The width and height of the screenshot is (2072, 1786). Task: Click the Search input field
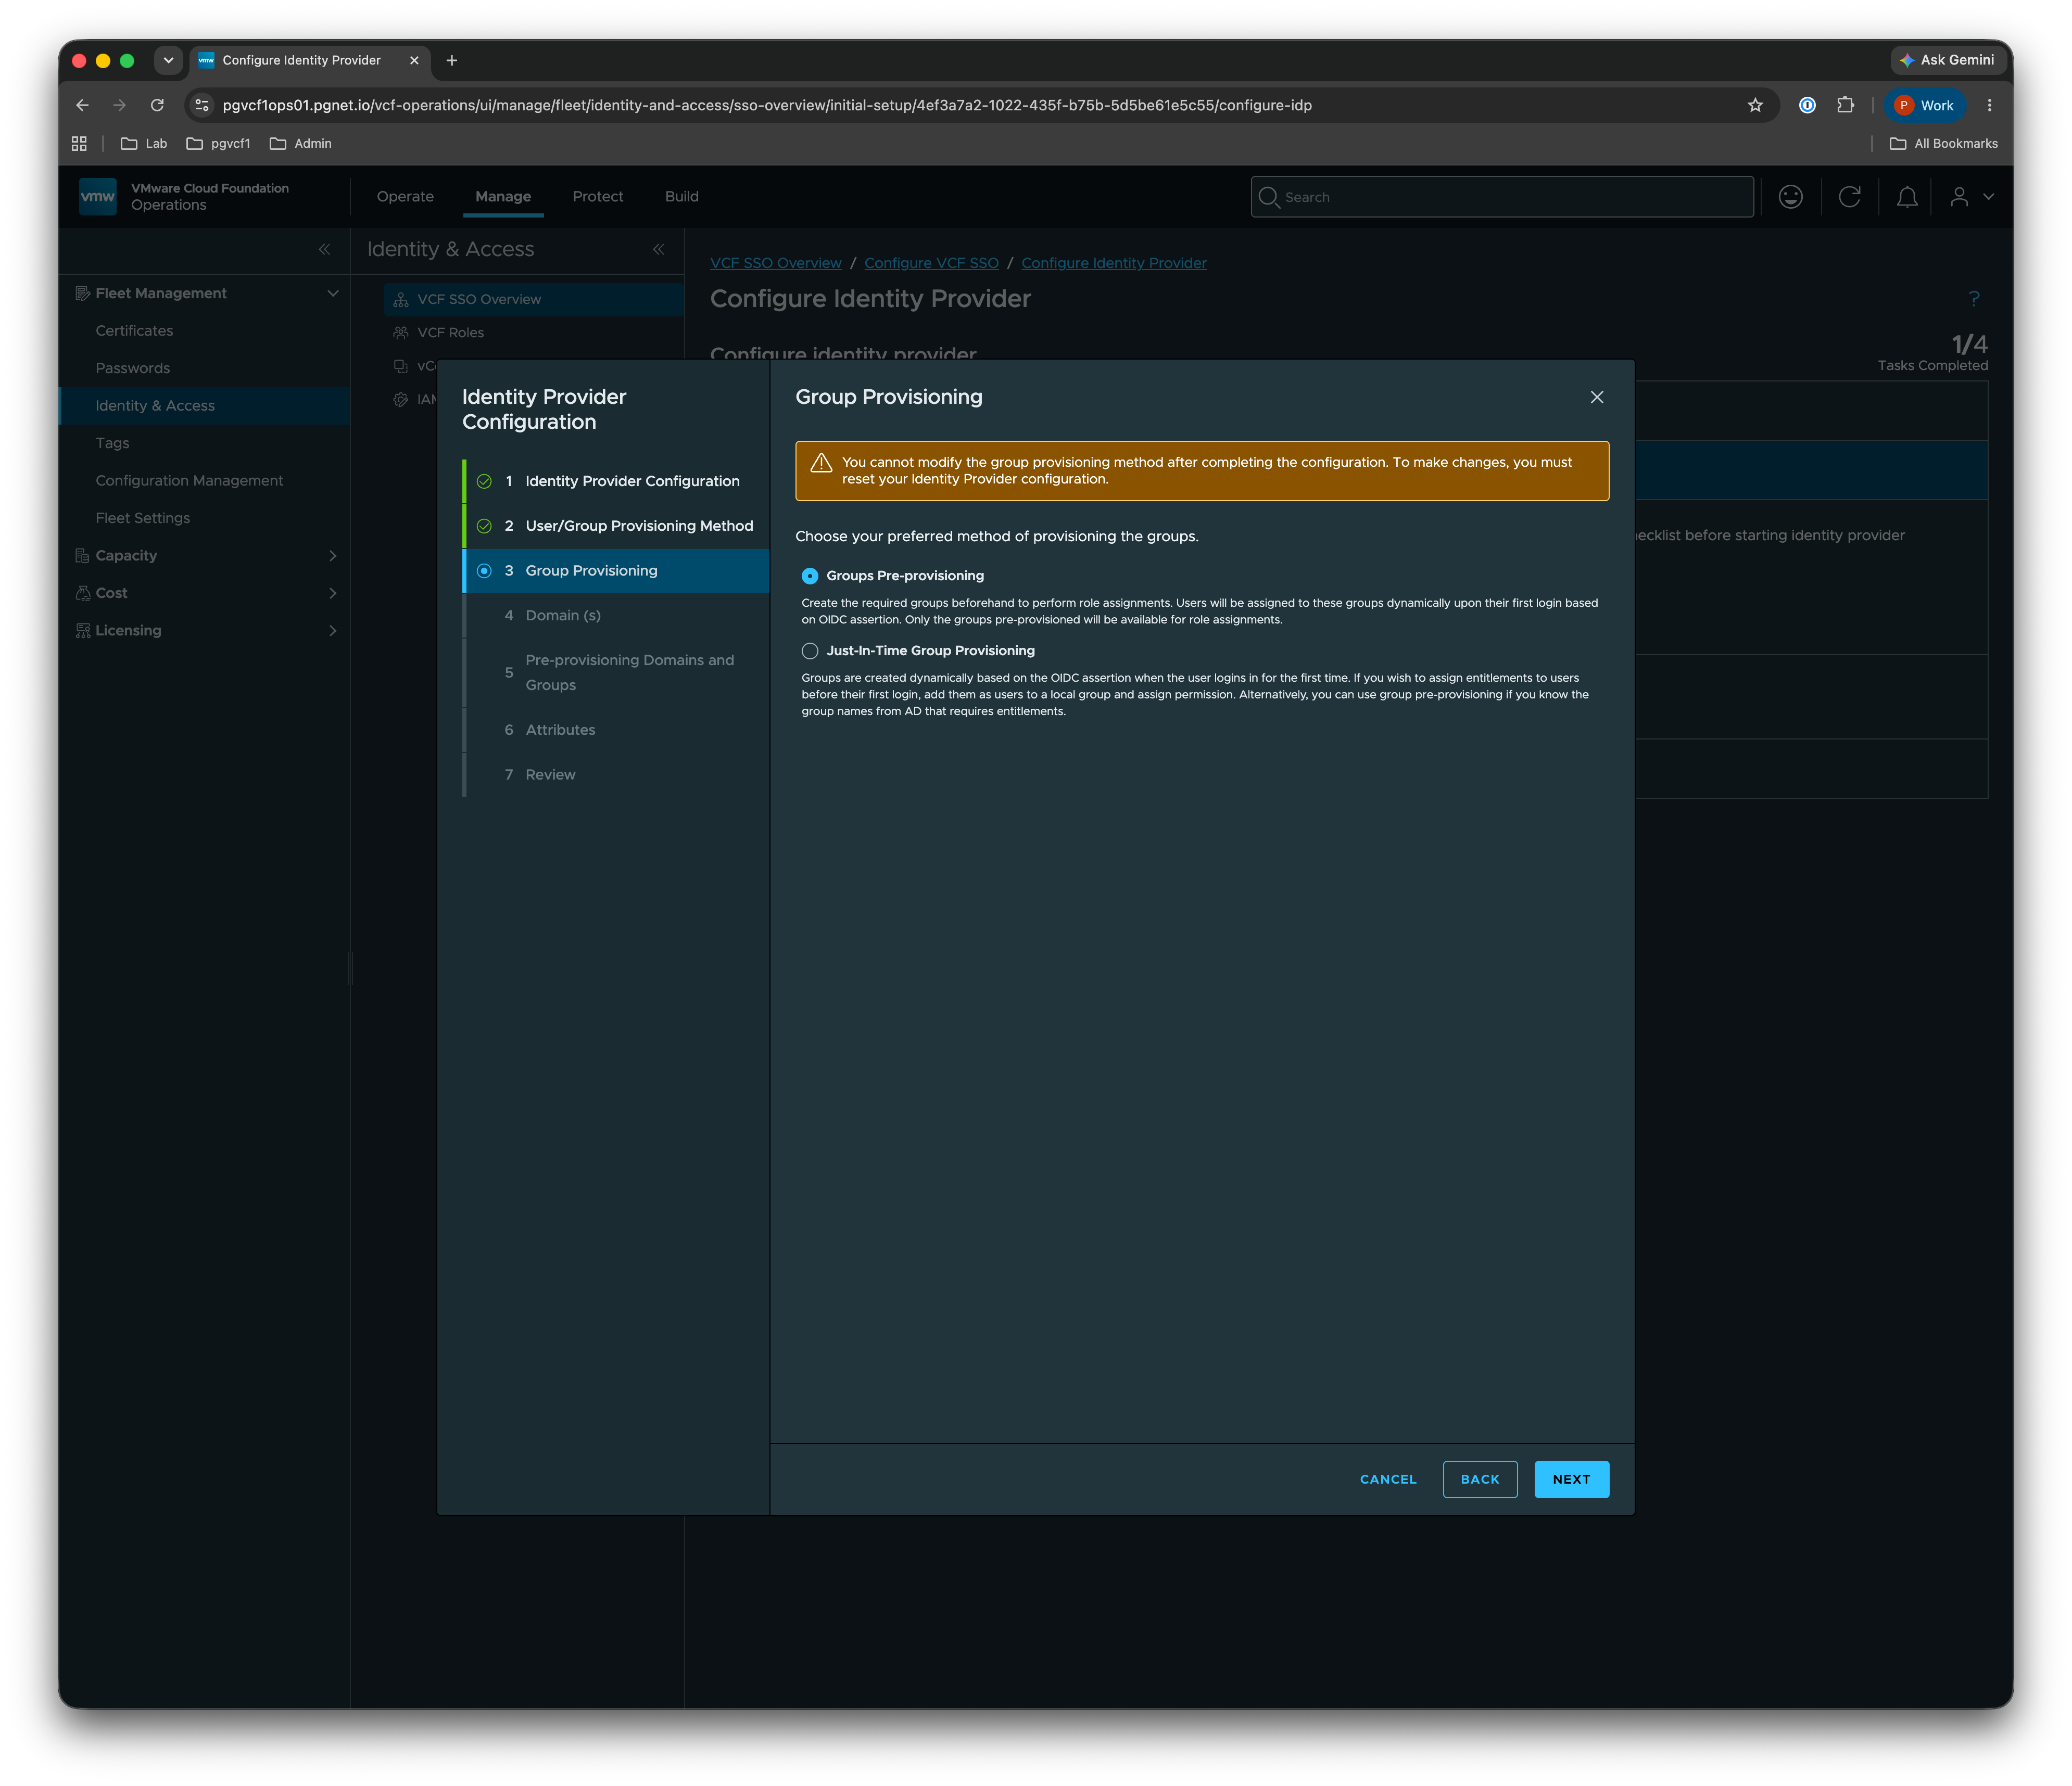coord(1502,197)
